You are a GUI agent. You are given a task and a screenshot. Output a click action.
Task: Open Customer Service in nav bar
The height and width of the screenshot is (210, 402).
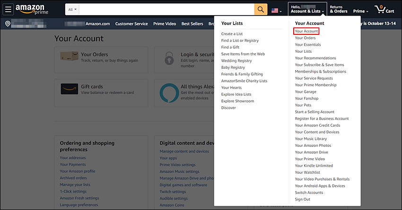tap(131, 24)
